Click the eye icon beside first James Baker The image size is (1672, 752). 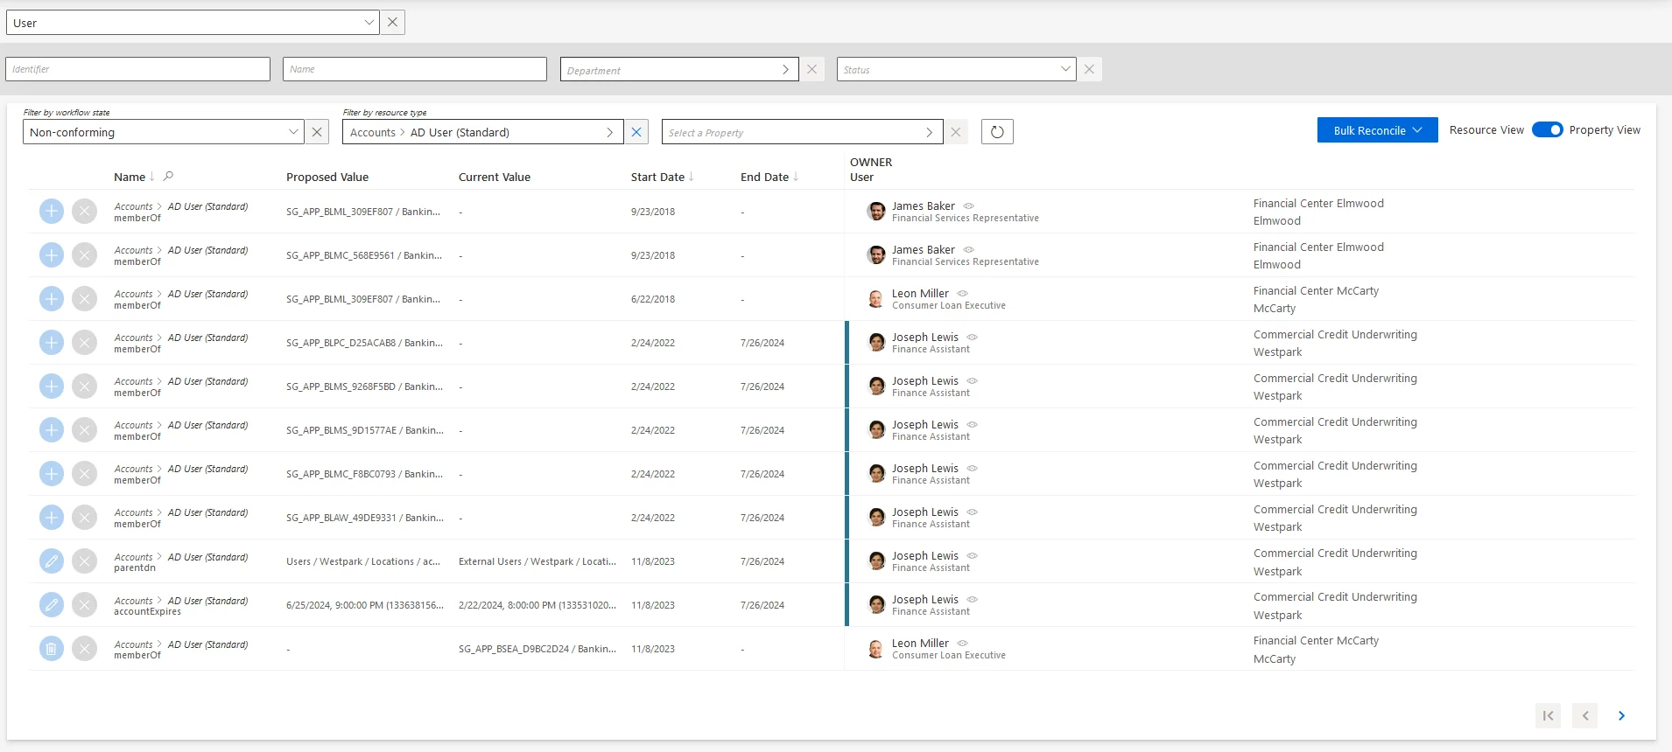tap(969, 206)
